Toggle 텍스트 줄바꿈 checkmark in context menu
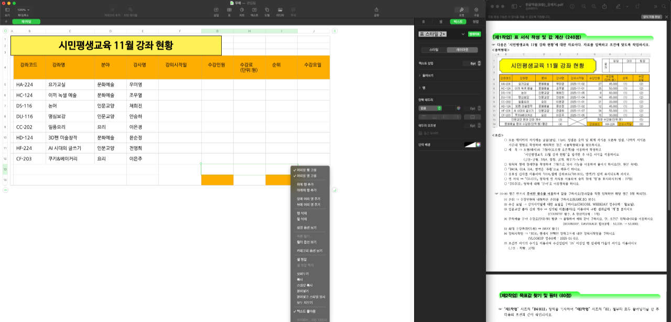 (x=306, y=311)
